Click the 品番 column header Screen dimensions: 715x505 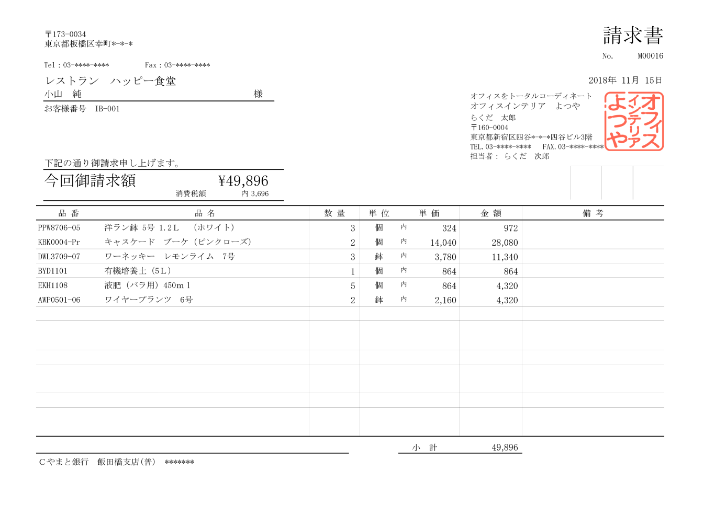[69, 213]
